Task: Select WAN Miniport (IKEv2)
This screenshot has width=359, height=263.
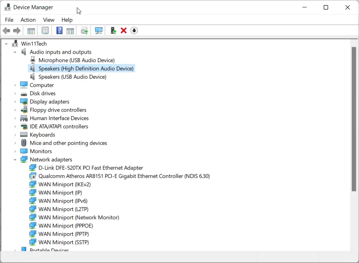Action: coord(65,184)
